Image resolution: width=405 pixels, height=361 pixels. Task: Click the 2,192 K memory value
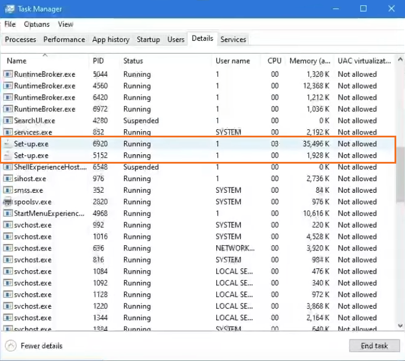318,132
